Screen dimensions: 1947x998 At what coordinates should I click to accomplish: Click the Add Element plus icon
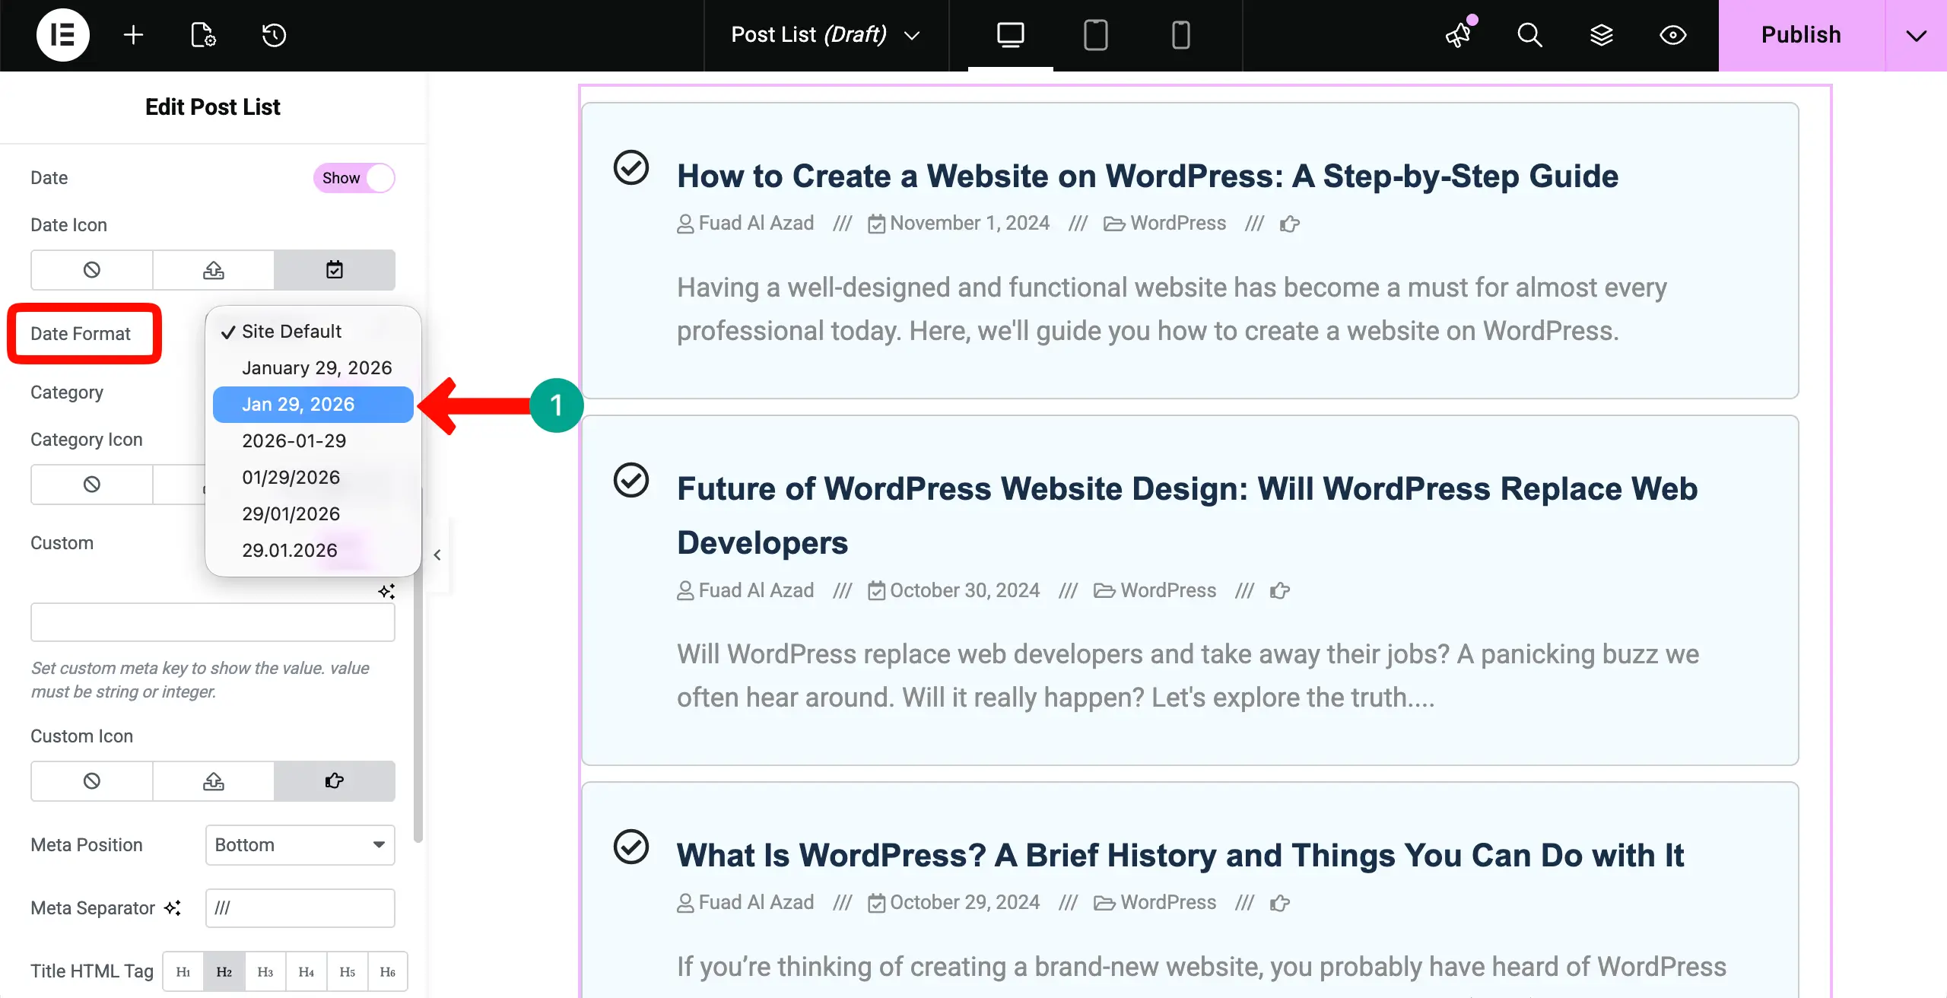pyautogui.click(x=133, y=35)
